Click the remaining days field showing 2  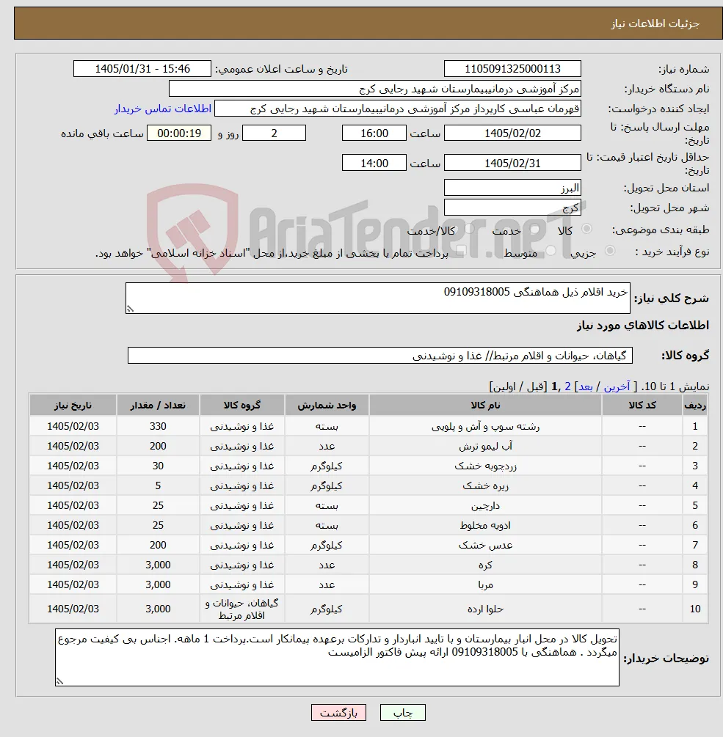(x=274, y=133)
